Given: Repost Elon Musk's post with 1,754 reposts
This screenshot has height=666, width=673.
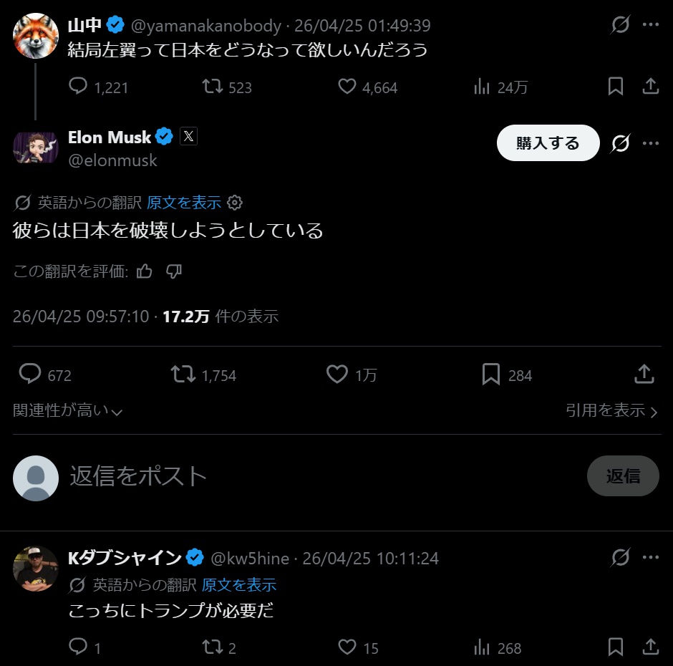Looking at the screenshot, I should point(183,375).
